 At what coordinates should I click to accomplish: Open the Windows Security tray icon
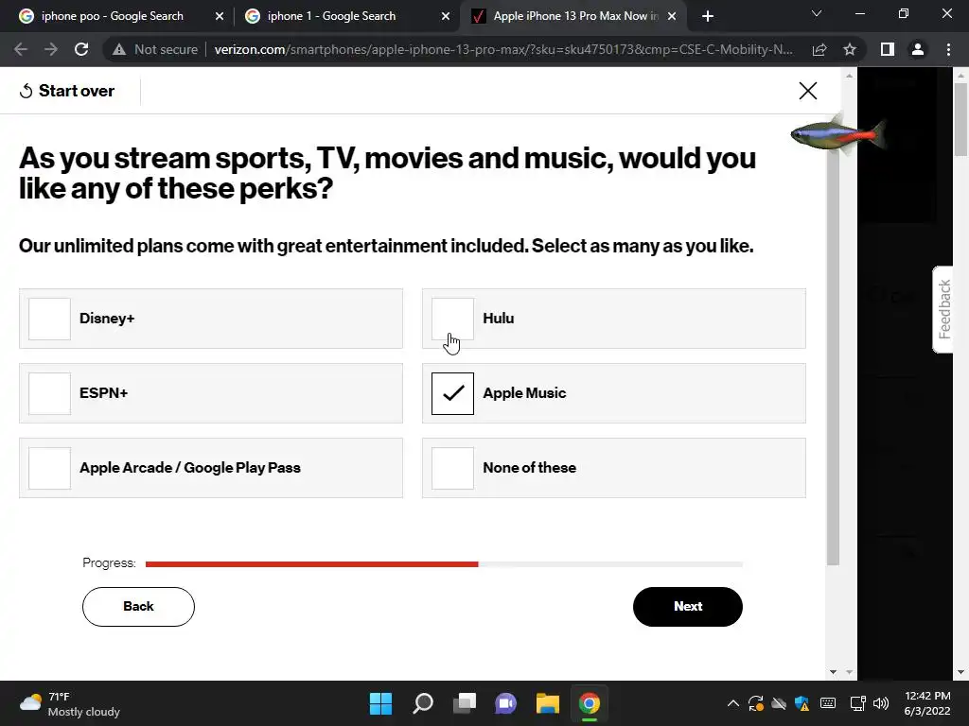[802, 703]
